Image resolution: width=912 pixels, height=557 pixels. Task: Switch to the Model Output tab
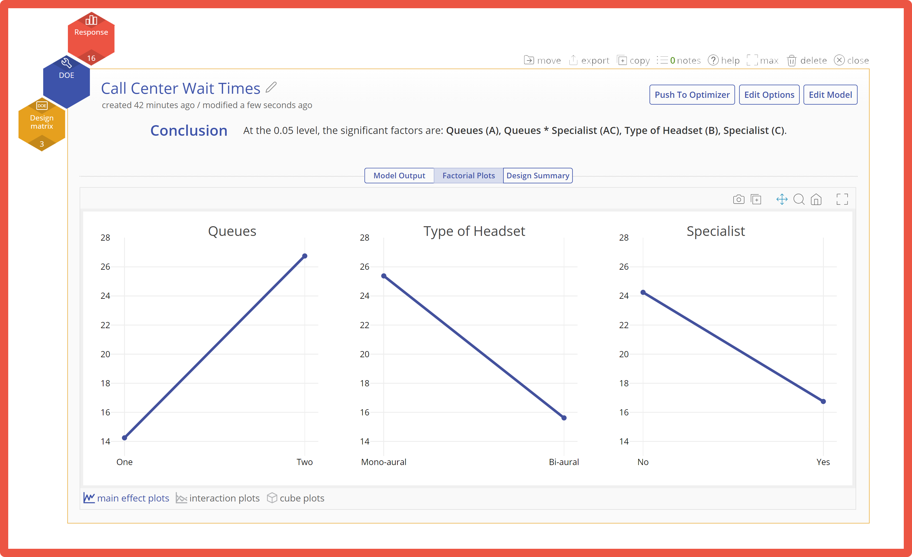coord(399,176)
